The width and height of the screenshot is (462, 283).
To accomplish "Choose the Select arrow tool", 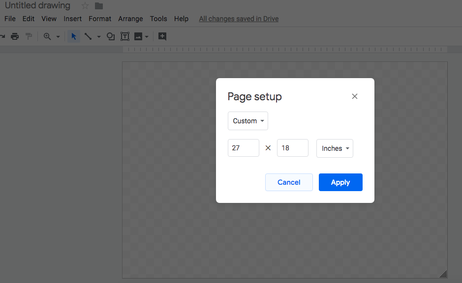I will [74, 36].
